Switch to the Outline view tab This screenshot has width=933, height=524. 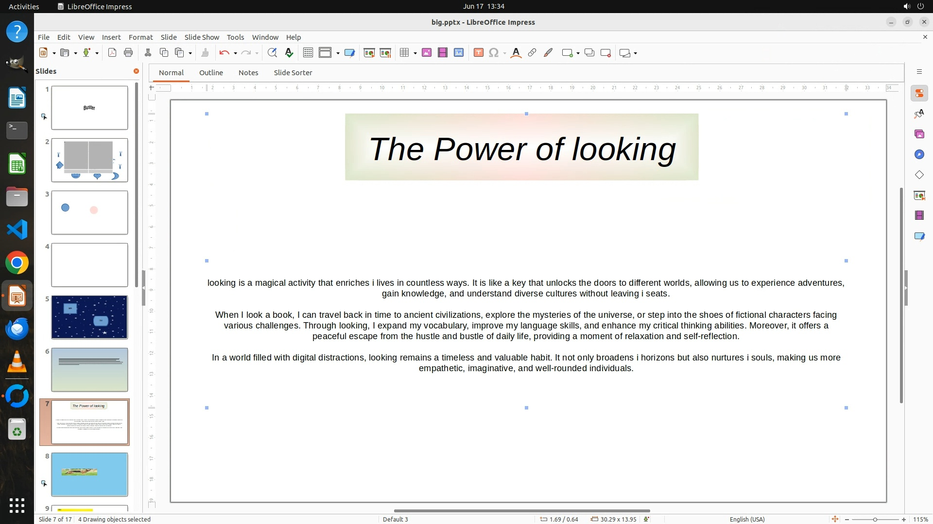coord(211,73)
